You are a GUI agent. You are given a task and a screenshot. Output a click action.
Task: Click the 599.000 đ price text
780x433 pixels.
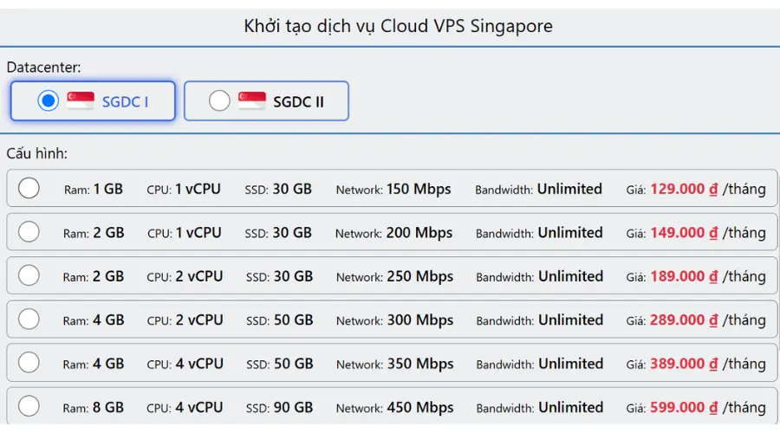click(x=683, y=407)
